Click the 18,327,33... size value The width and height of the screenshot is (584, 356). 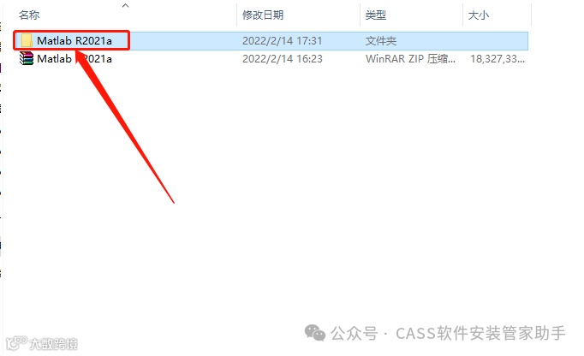[498, 59]
